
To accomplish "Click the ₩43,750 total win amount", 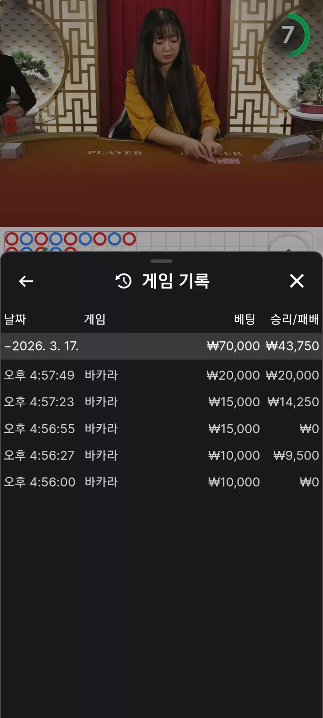I will tap(292, 346).
